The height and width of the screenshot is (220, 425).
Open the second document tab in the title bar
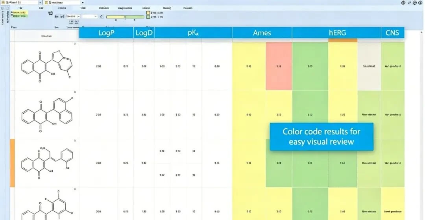(x=62, y=2)
